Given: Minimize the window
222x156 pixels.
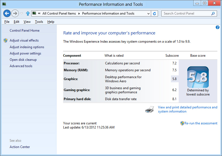Looking at the screenshot, I should [x=197, y=3].
